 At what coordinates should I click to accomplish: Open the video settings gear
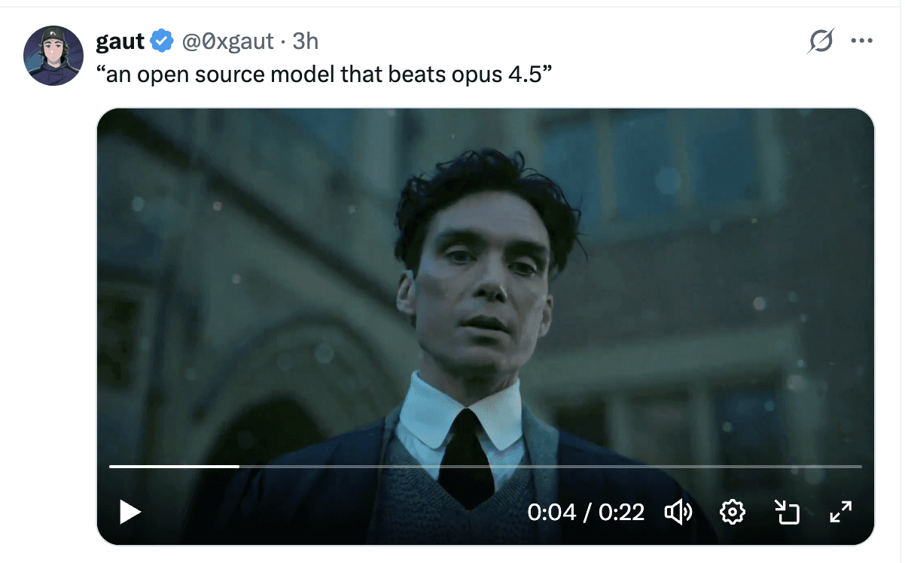(732, 513)
